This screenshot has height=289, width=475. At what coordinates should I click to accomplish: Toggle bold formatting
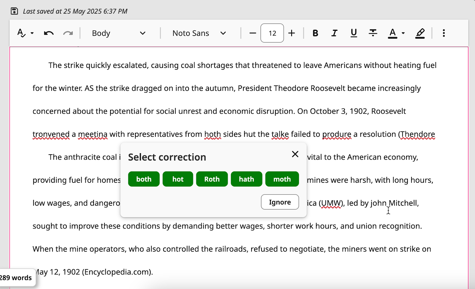315,33
